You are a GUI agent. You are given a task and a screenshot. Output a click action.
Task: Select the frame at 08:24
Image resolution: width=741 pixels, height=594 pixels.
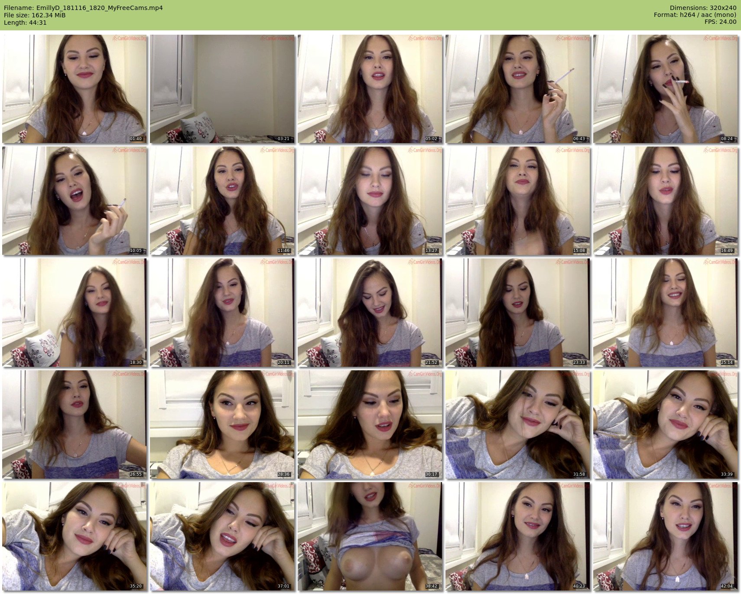click(666, 89)
